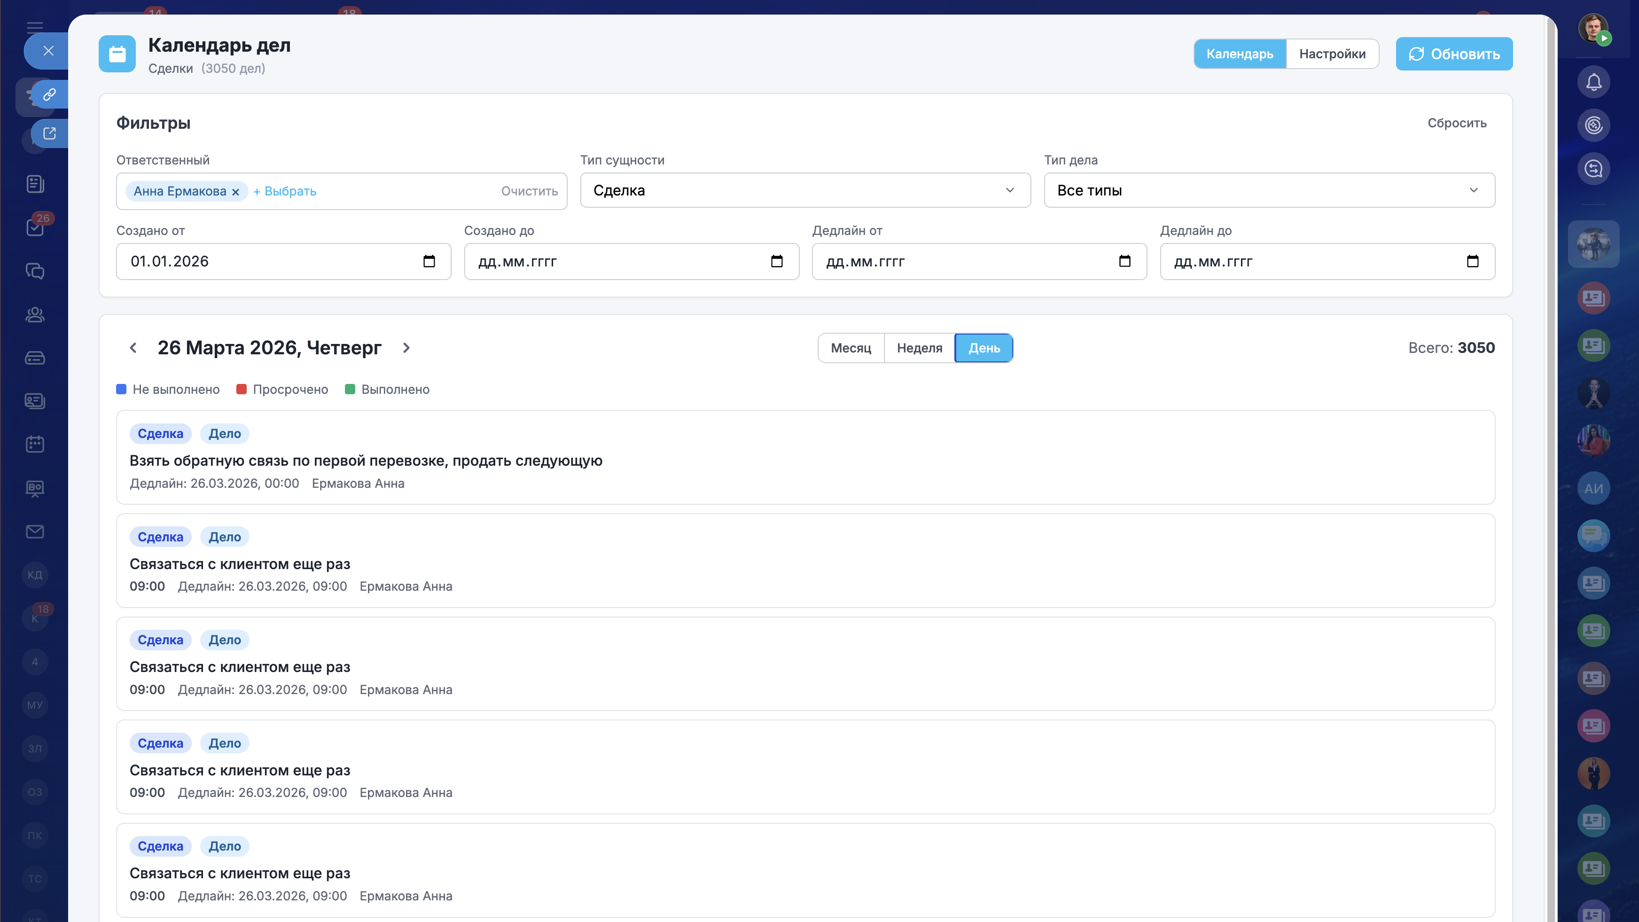This screenshot has height=922, width=1639.
Task: Click the envelope mail icon in sidebar
Action: (35, 531)
